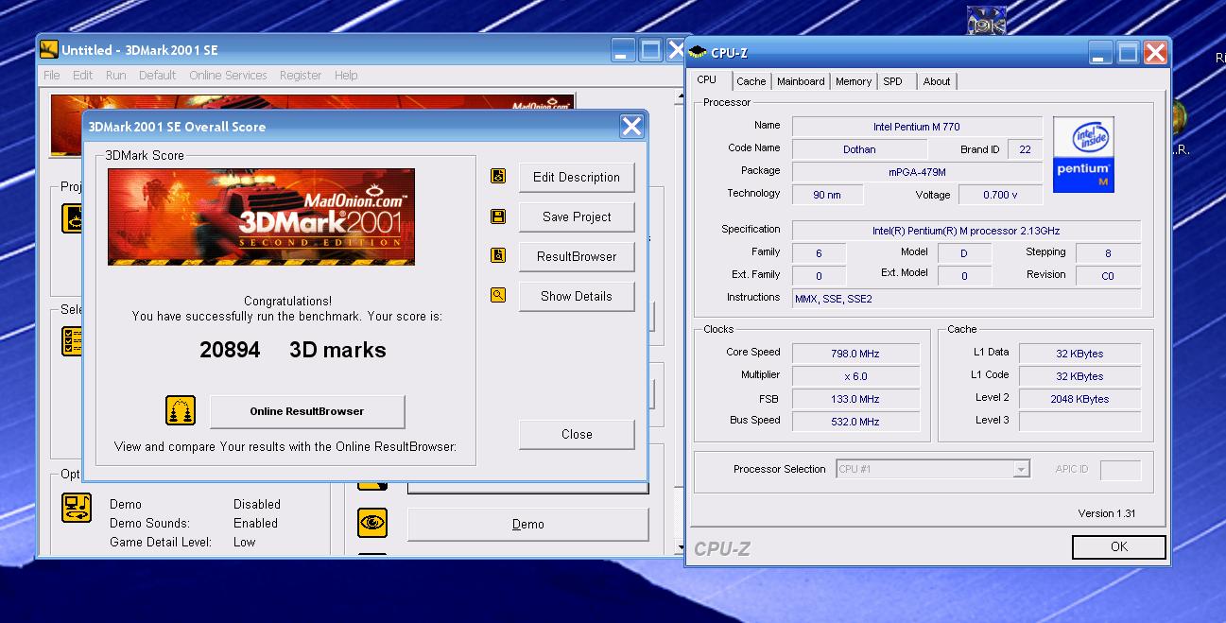Select the CPU tab in CPU-Z

(x=707, y=80)
